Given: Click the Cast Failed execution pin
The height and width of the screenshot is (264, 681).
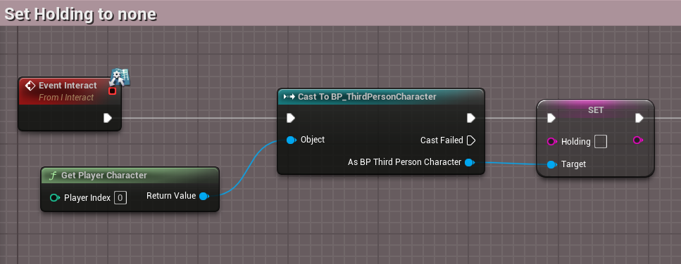Looking at the screenshot, I should [x=471, y=140].
